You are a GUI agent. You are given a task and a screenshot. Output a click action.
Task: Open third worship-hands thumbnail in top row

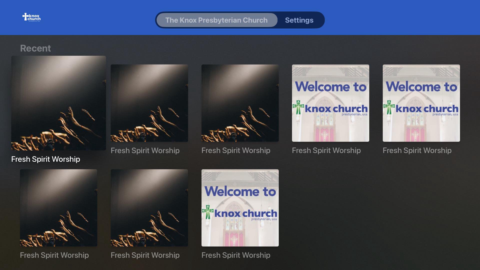240,103
